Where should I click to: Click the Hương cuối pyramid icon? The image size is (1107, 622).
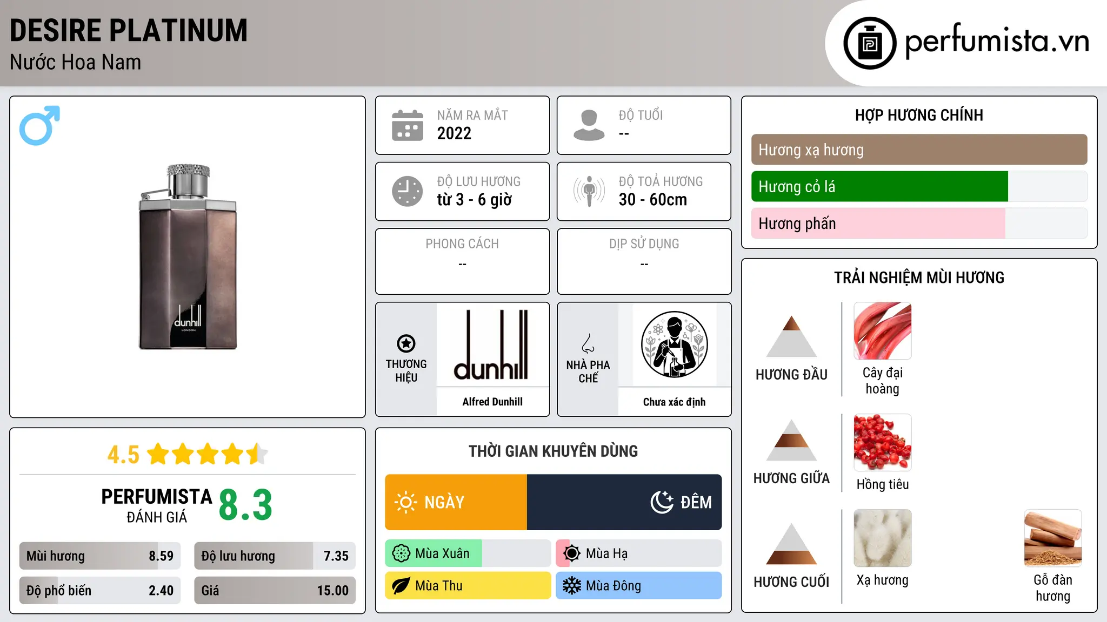(x=791, y=544)
